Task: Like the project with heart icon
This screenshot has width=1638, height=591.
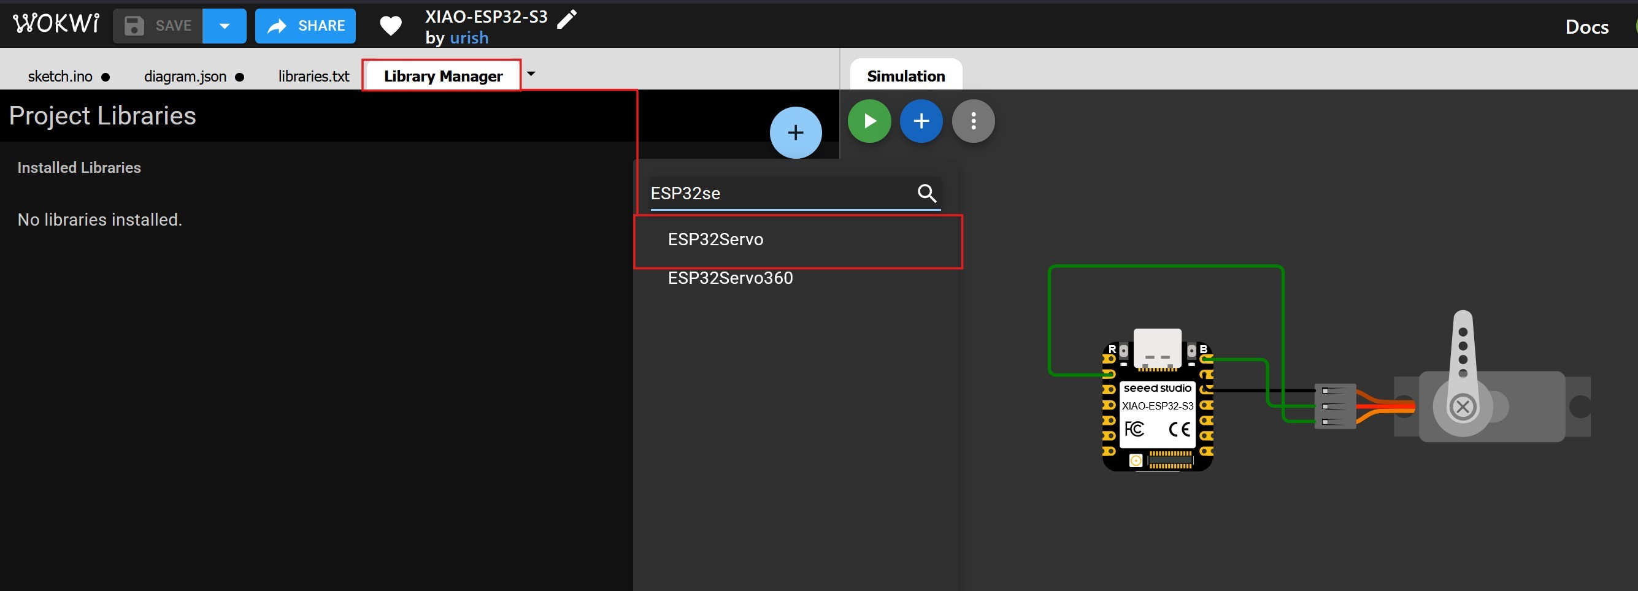Action: pos(390,26)
